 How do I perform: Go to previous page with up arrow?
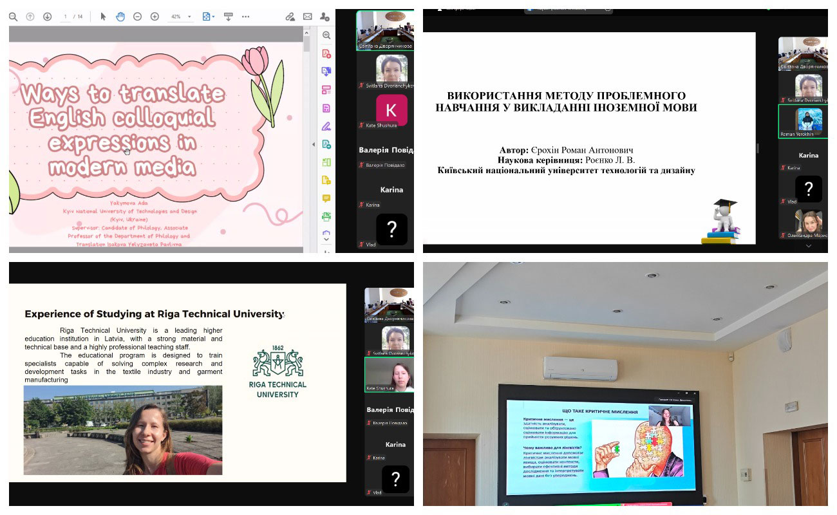pos(30,17)
